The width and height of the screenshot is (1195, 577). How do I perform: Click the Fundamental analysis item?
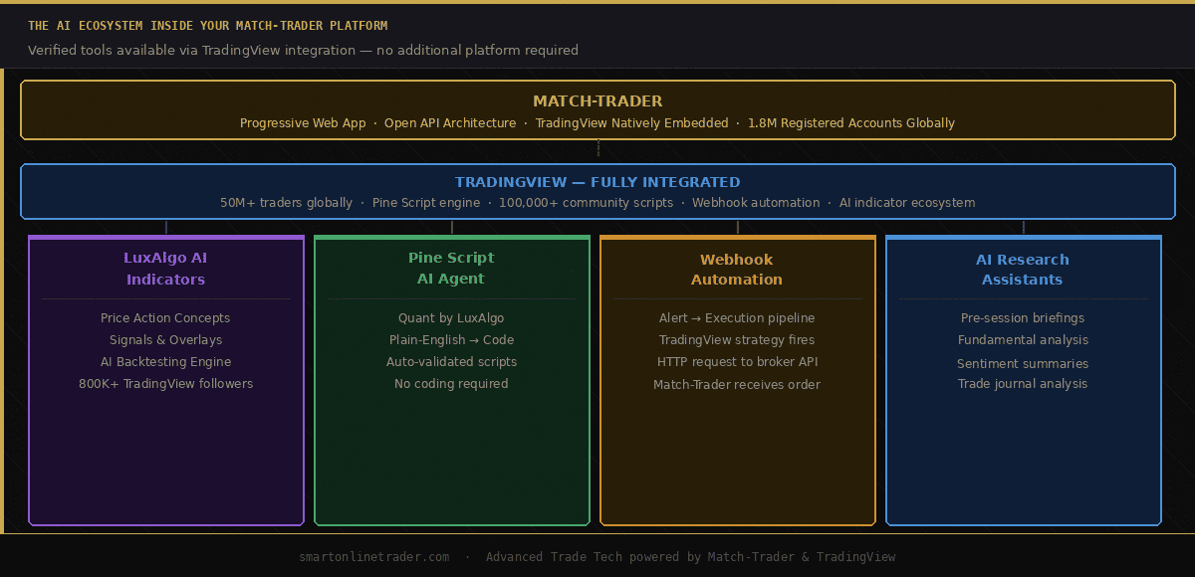[1023, 339]
